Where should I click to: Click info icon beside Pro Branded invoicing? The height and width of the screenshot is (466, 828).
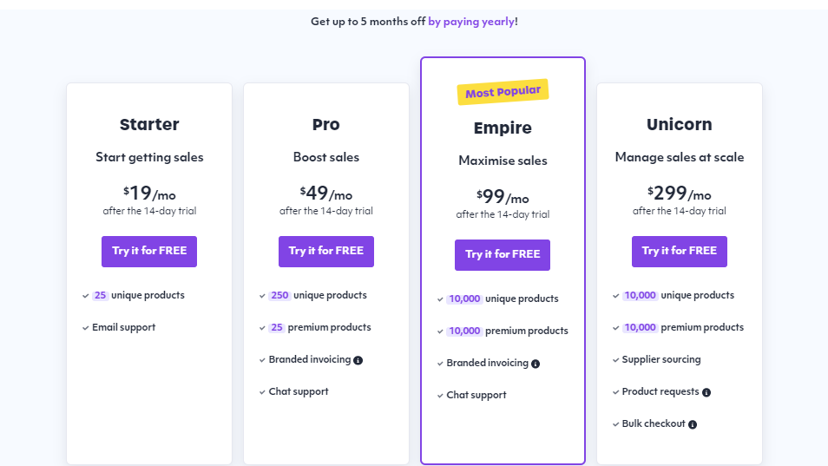(358, 360)
